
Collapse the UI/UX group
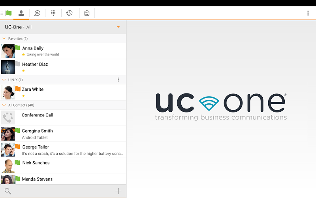click(x=4, y=80)
